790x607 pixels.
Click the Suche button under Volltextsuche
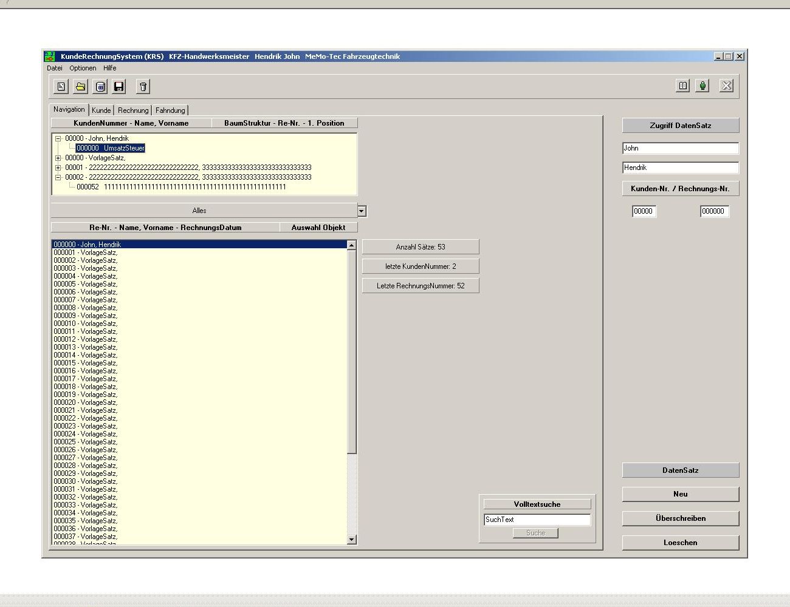tap(535, 533)
